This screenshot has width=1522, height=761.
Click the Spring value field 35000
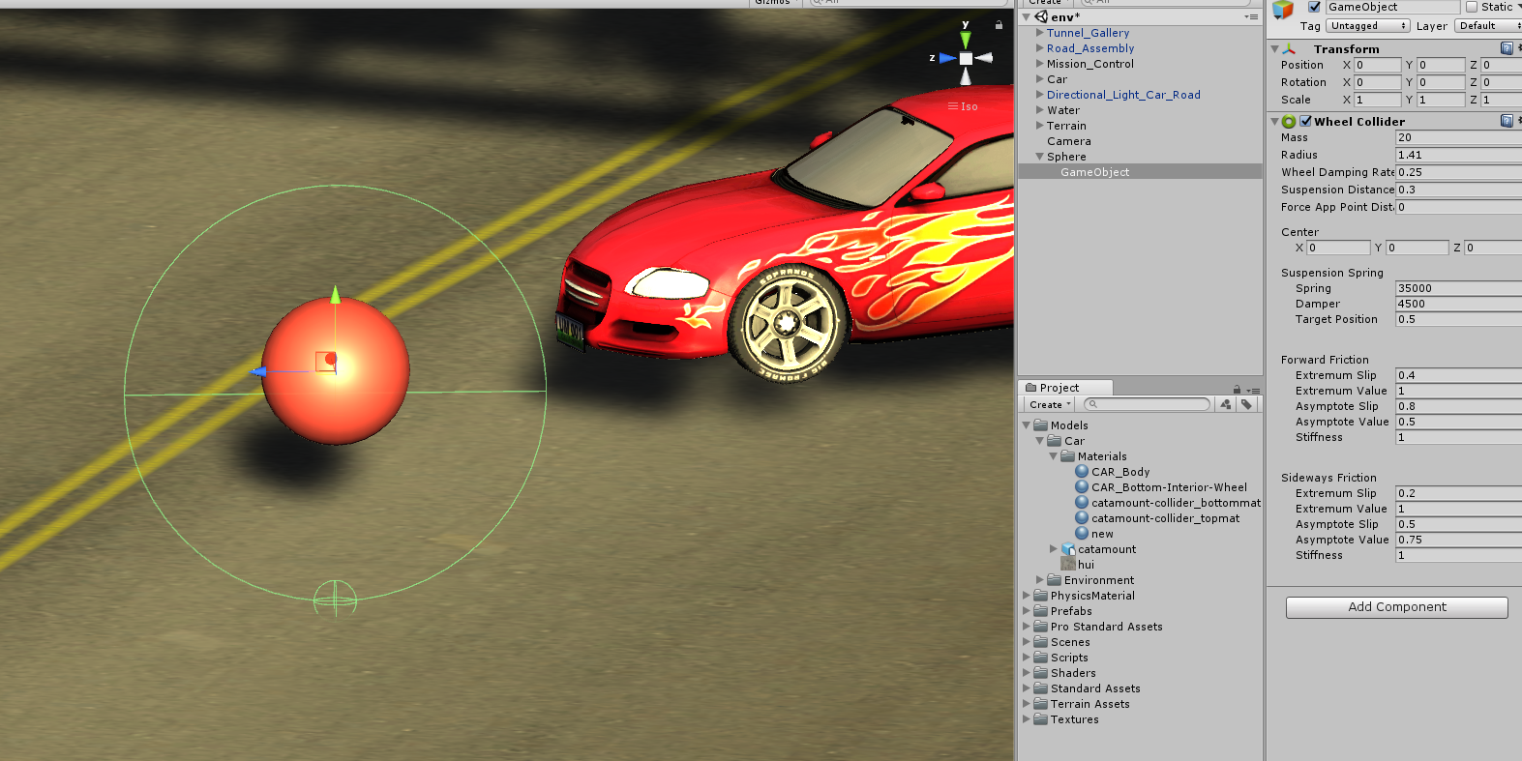pos(1458,288)
